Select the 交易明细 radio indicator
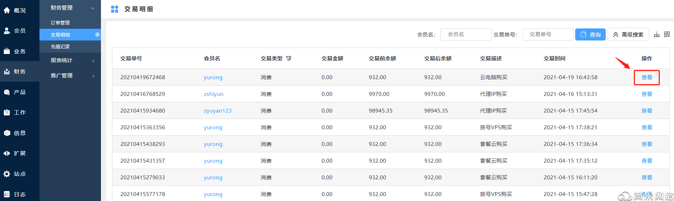The image size is (674, 201). pyautogui.click(x=97, y=34)
